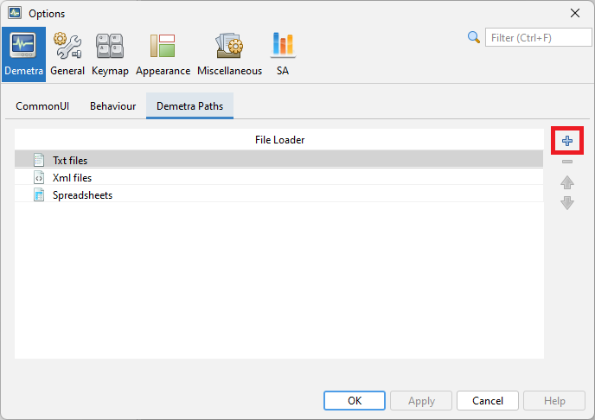Switch to the Behaviour tab
Image resolution: width=595 pixels, height=420 pixels.
click(112, 106)
